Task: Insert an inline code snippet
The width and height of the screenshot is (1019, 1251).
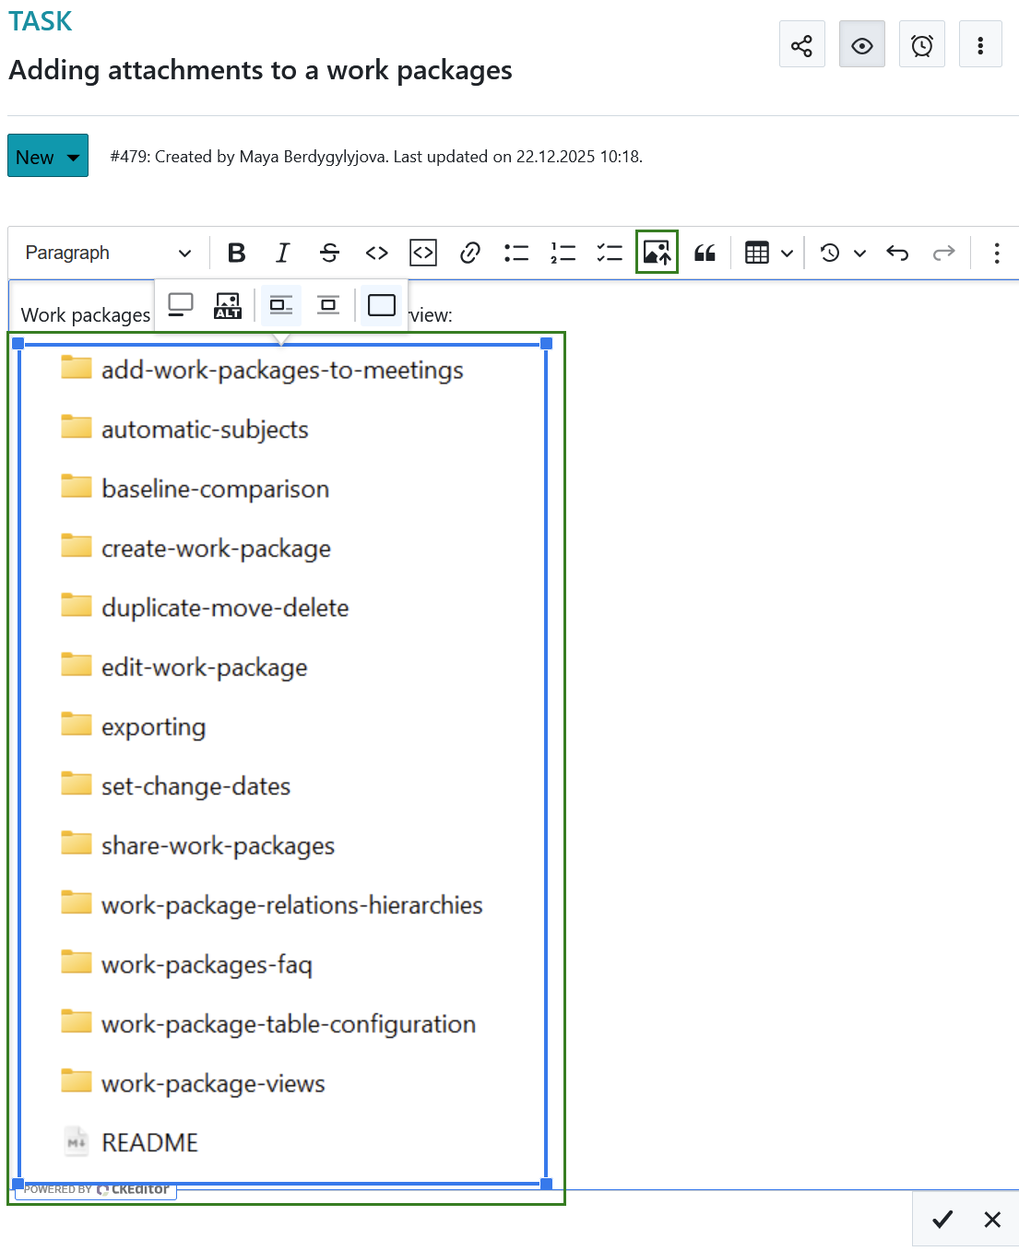Action: point(376,252)
